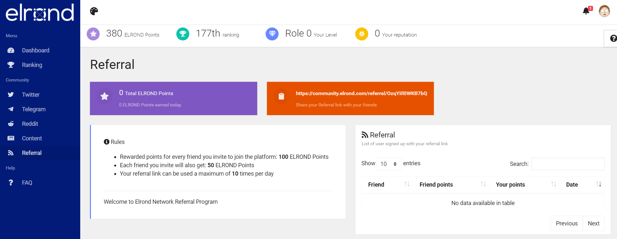Click the blue diamond level icon
The height and width of the screenshot is (239, 617).
[272, 34]
